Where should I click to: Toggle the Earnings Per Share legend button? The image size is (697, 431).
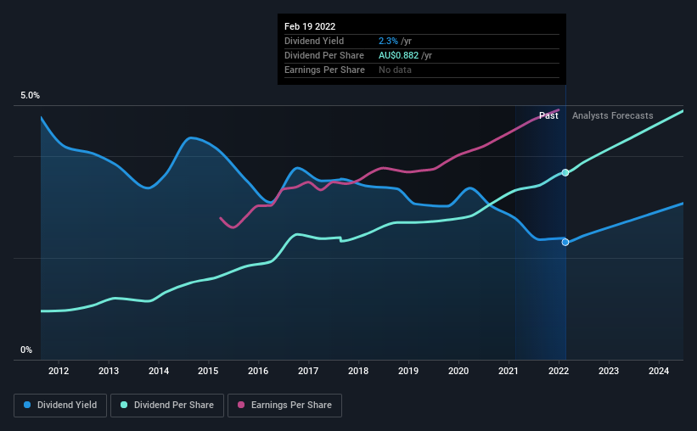pyautogui.click(x=284, y=406)
